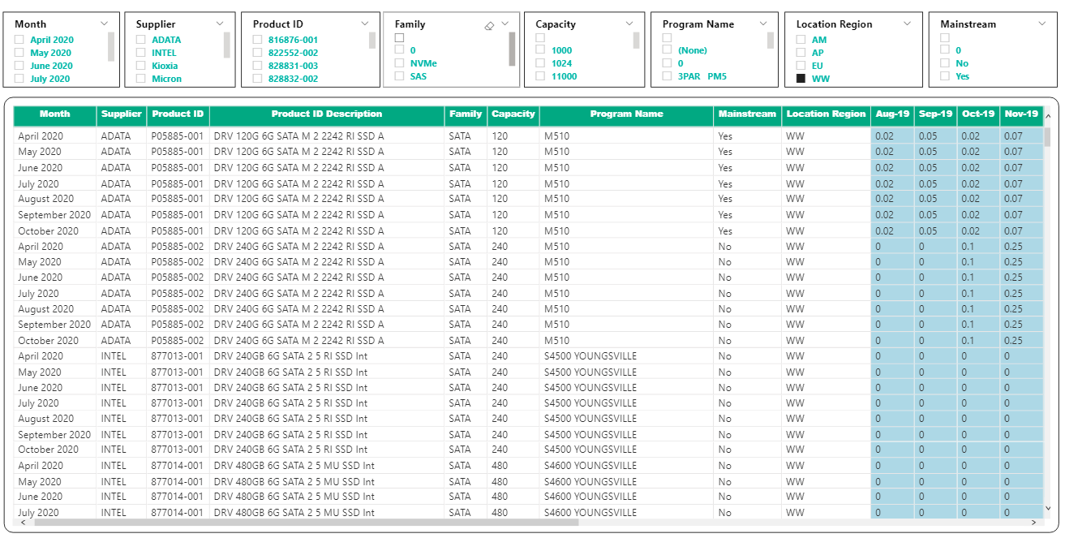The height and width of the screenshot is (538, 1065).
Task: Select P05885-001 cell in April 2020 row
Action: click(177, 136)
